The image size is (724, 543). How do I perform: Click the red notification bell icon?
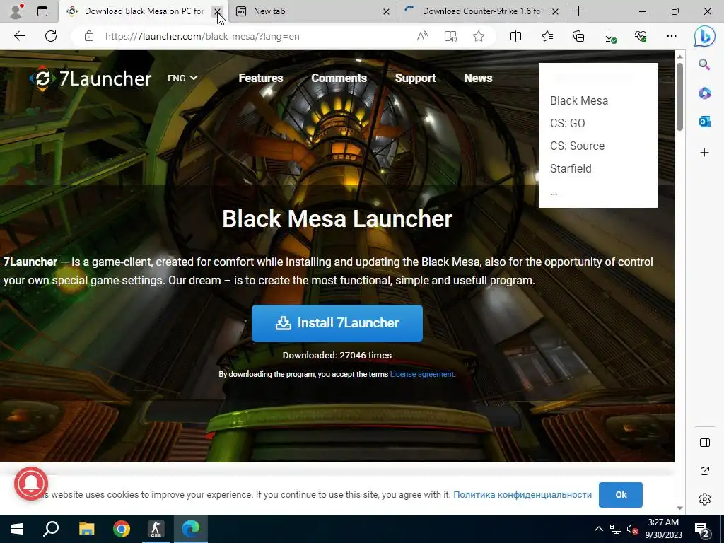coord(31,484)
